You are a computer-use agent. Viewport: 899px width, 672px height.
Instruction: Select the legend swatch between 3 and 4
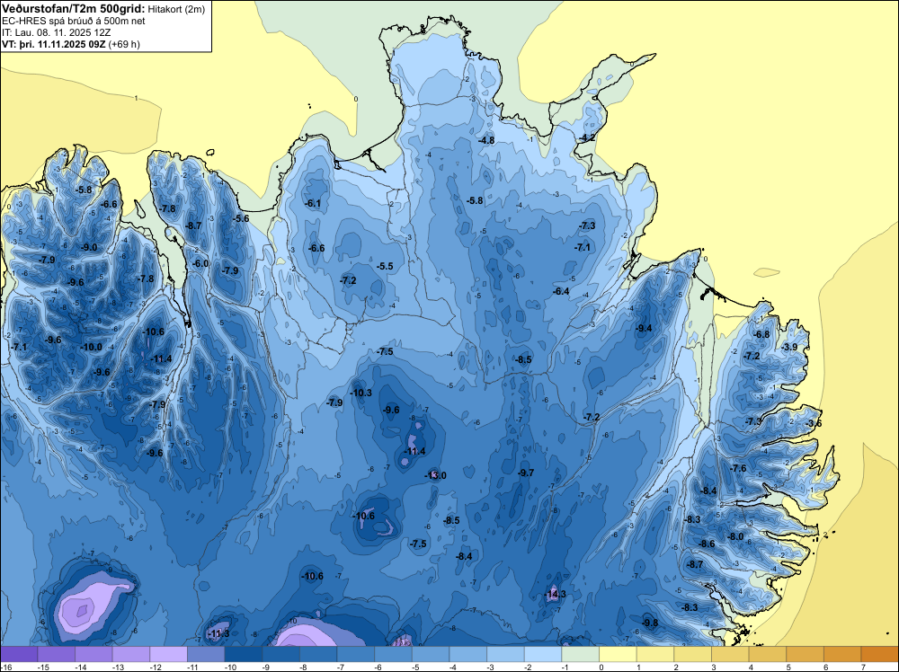pyautogui.click(x=730, y=654)
